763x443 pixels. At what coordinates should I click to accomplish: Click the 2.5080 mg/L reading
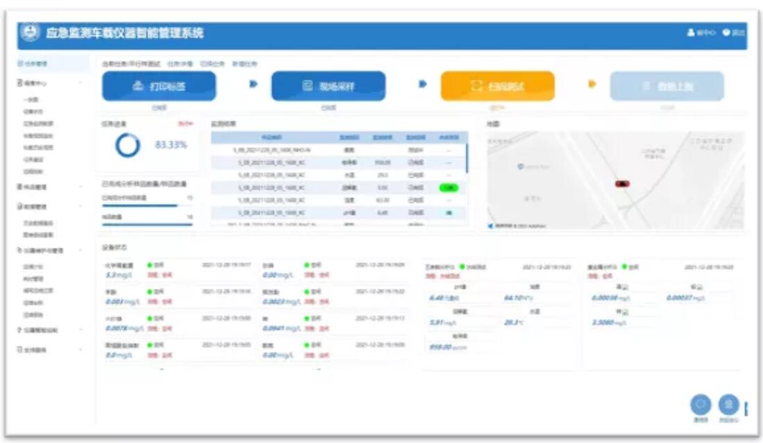tap(609, 322)
